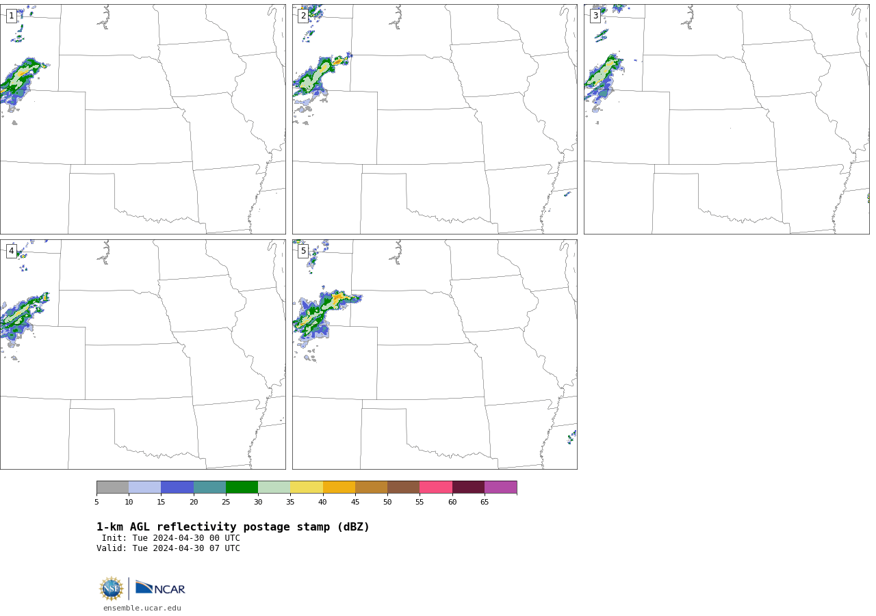Click the small southeast echo in panel 5
876x616 pixels.
pos(571,437)
